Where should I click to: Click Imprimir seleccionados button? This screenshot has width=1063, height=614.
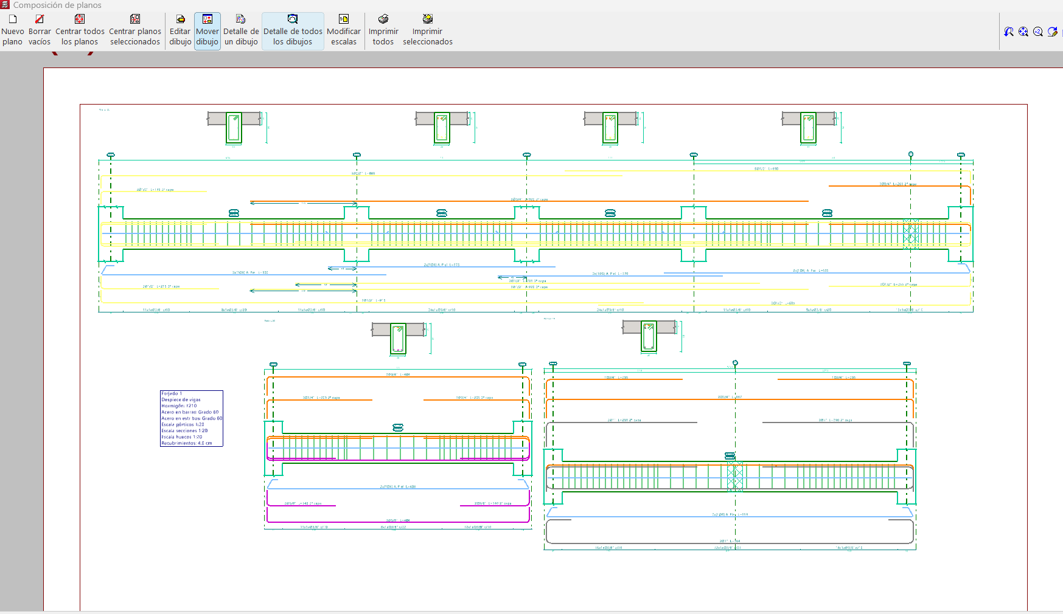point(428,30)
